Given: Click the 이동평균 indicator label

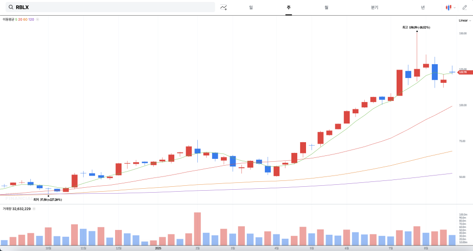Looking at the screenshot, I should (x=8, y=19).
